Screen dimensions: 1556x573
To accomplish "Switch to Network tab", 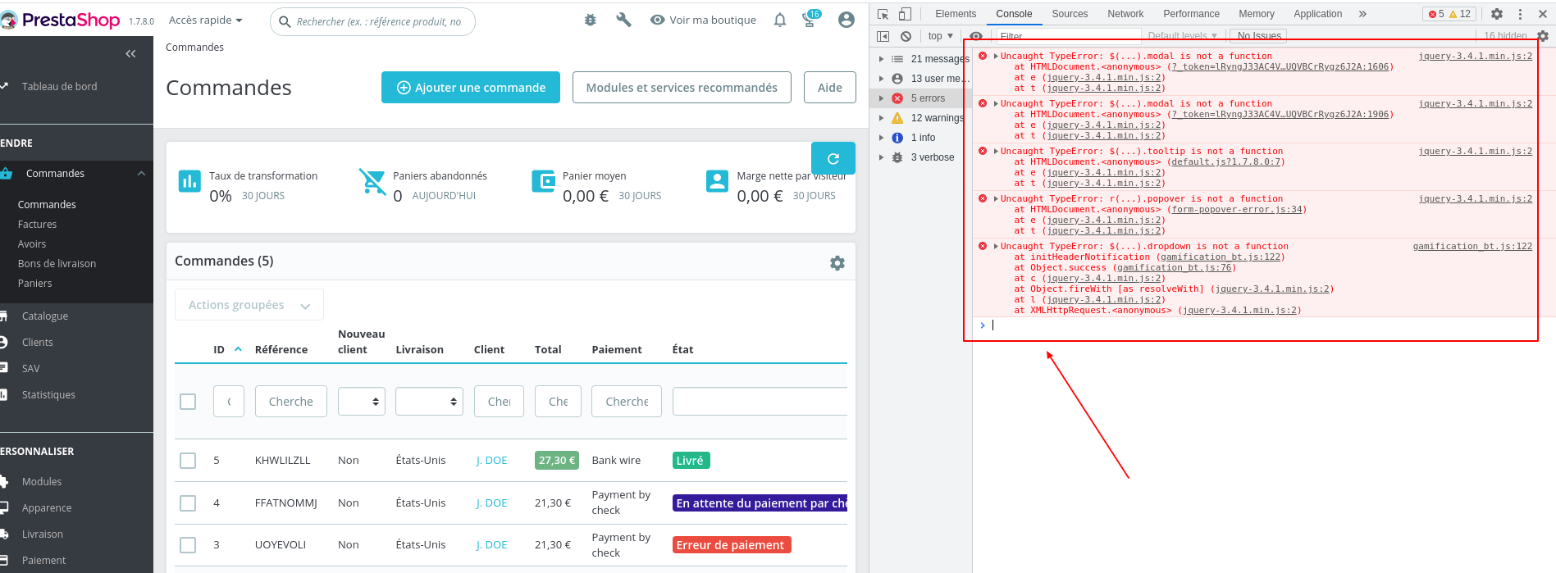I will [1125, 14].
